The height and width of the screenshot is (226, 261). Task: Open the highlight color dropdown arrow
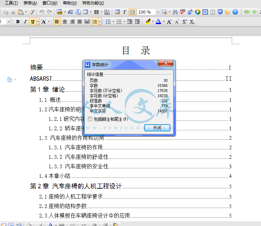click(153, 22)
